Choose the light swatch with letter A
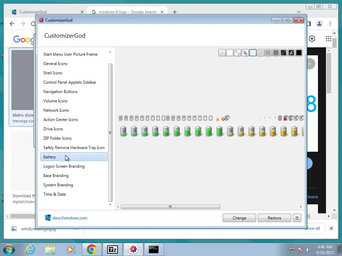The width and height of the screenshot is (342, 256). click(245, 53)
